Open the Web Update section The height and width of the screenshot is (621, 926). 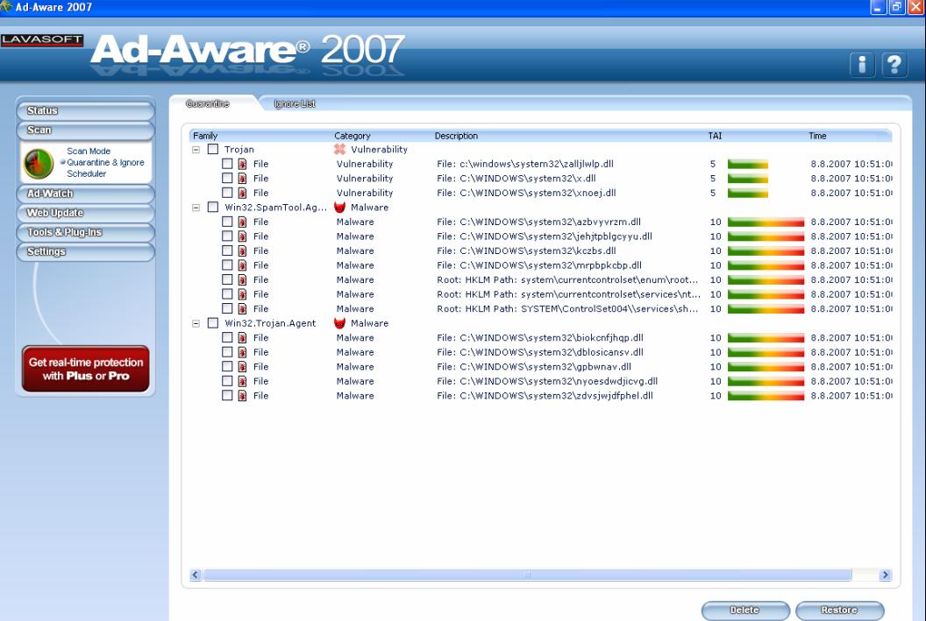click(86, 214)
